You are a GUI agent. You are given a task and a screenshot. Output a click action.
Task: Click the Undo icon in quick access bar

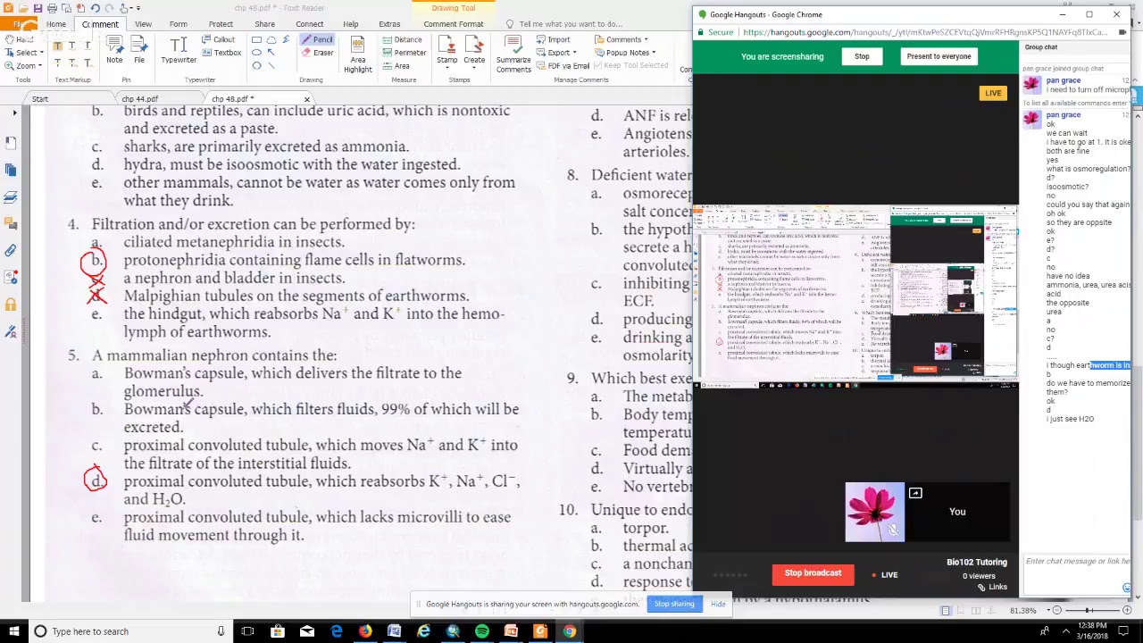pos(94,8)
